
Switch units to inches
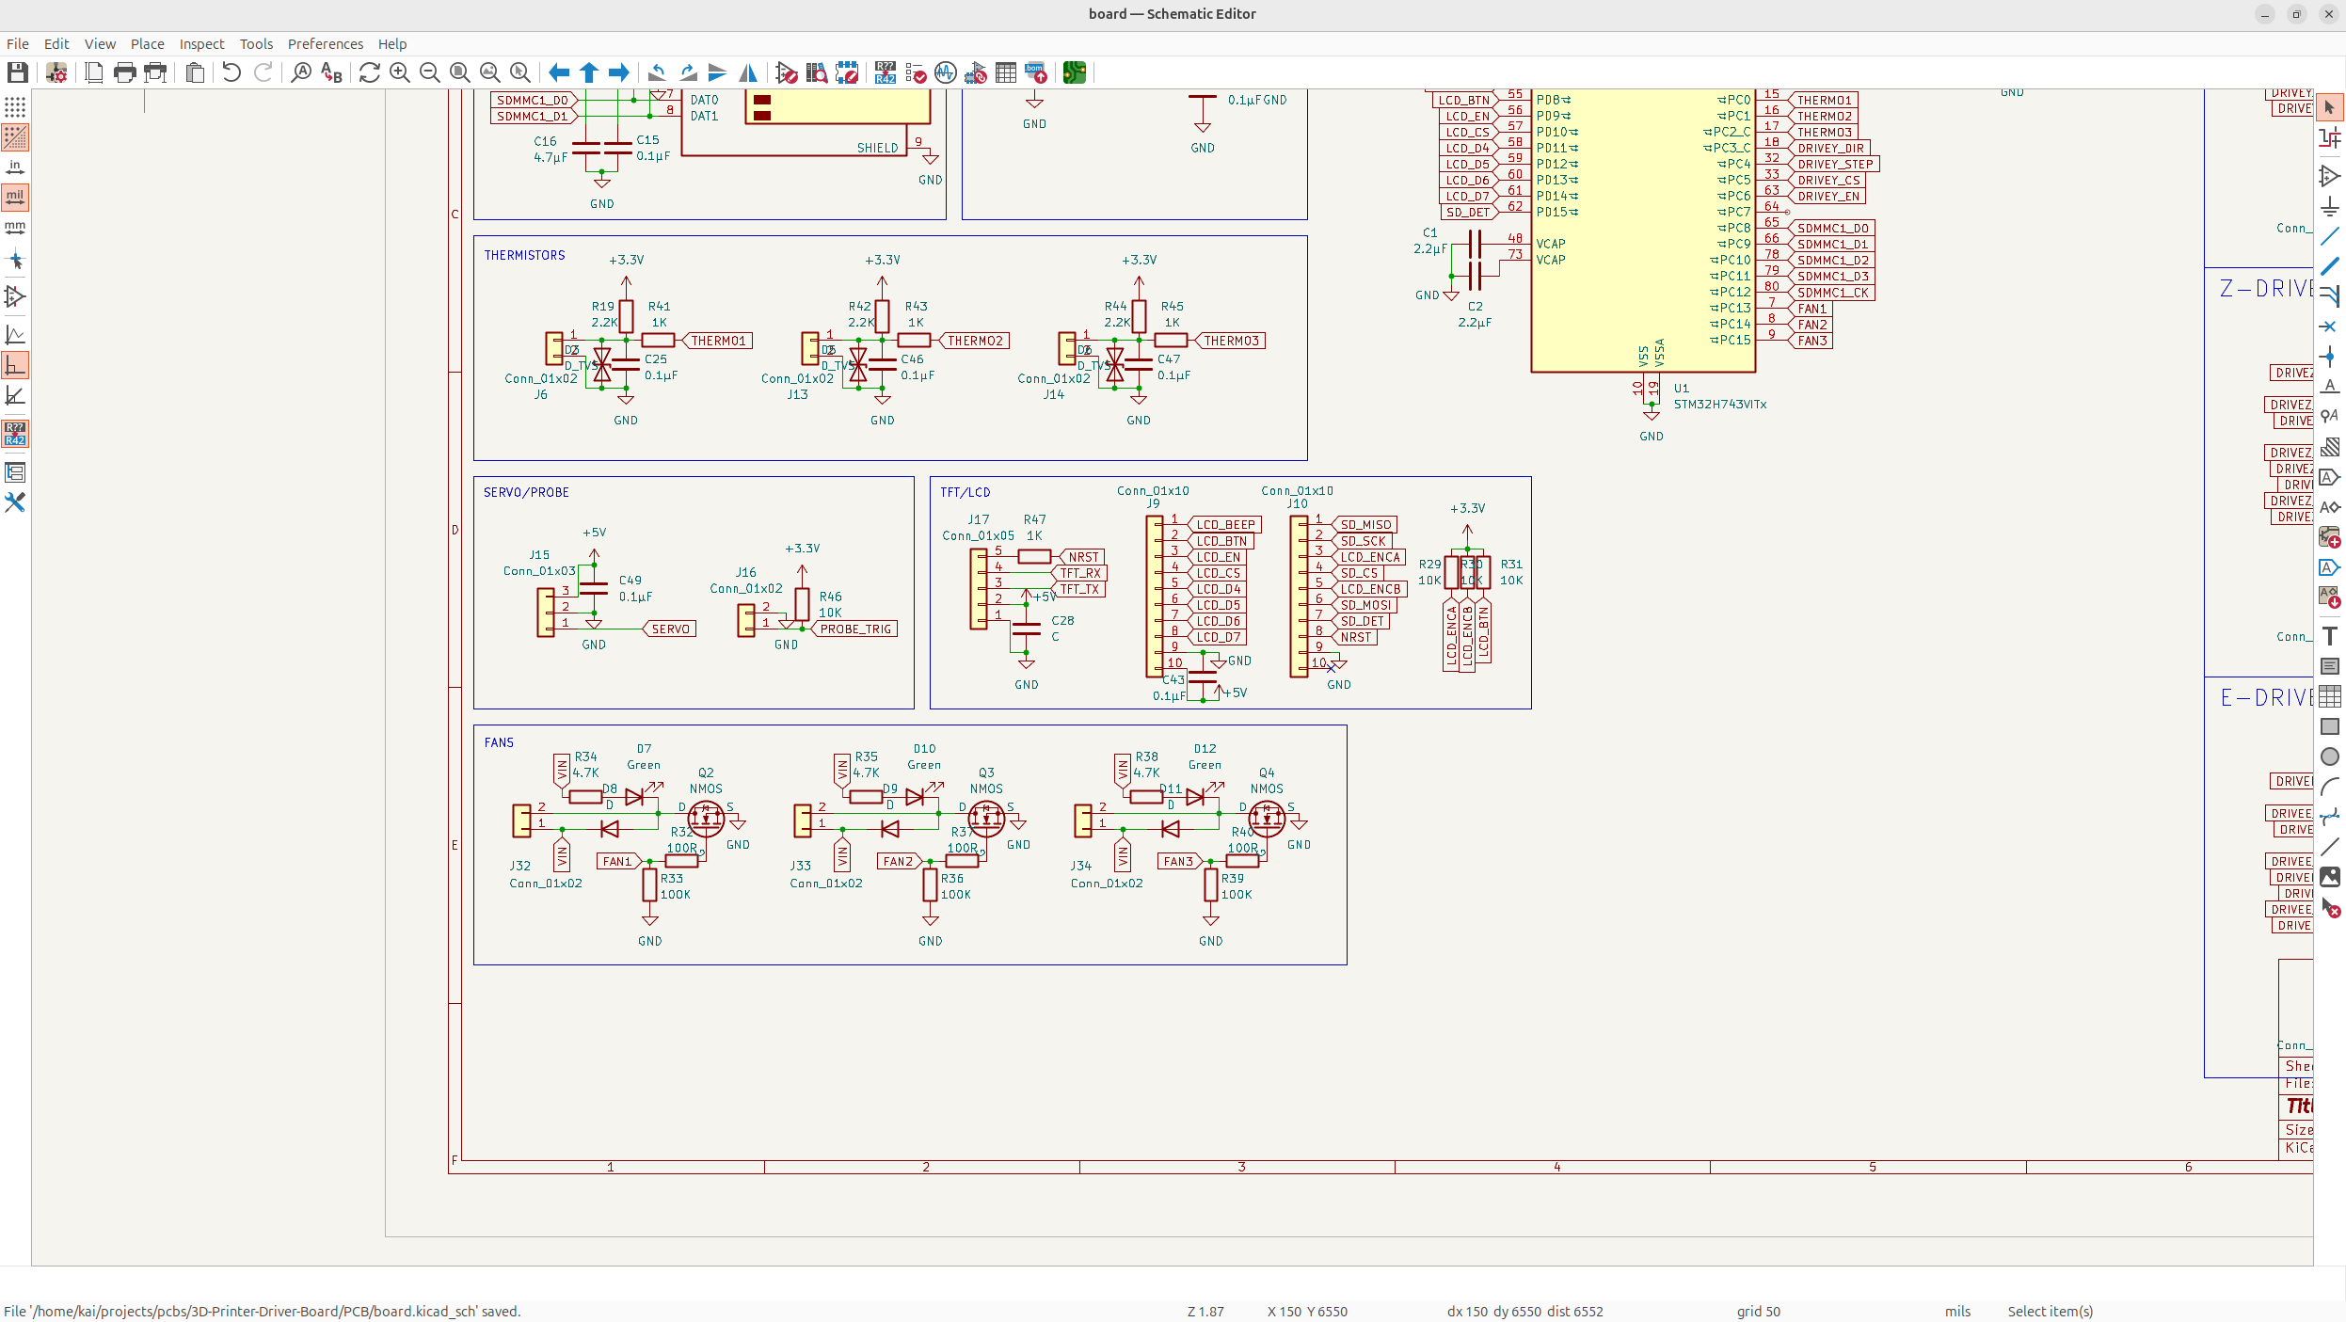(15, 167)
